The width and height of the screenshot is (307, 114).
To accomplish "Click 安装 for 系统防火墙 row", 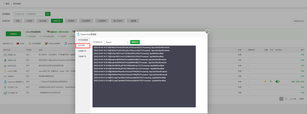I will pyautogui.click(x=302, y=60).
